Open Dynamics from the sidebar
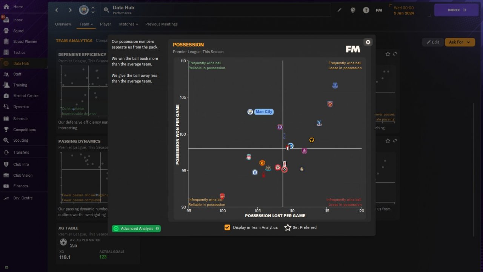Image resolution: width=483 pixels, height=272 pixels. [x=21, y=107]
